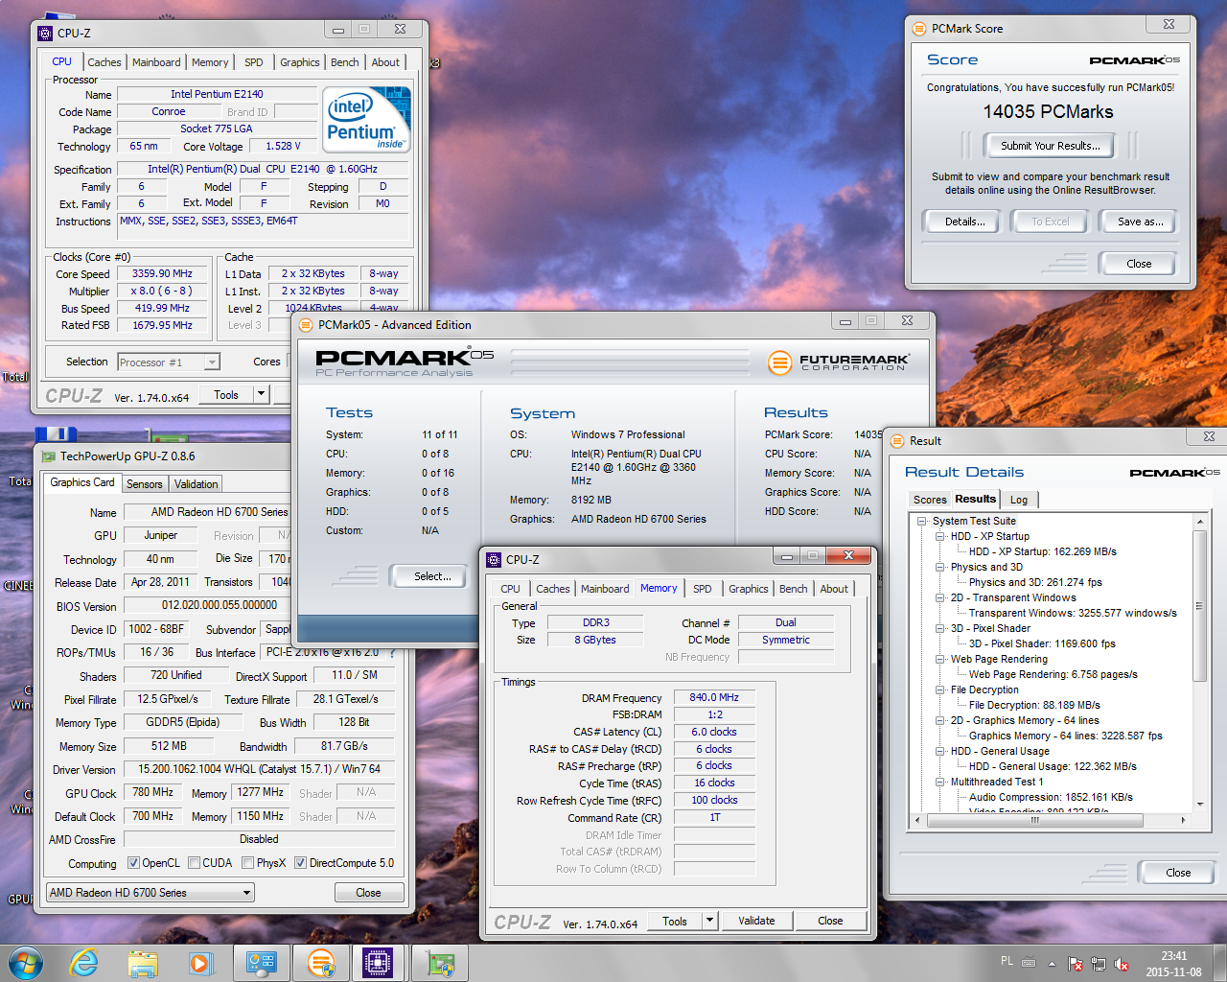Switch to Scores tab in Result window
Viewport: 1227px width, 982px height.
[930, 500]
